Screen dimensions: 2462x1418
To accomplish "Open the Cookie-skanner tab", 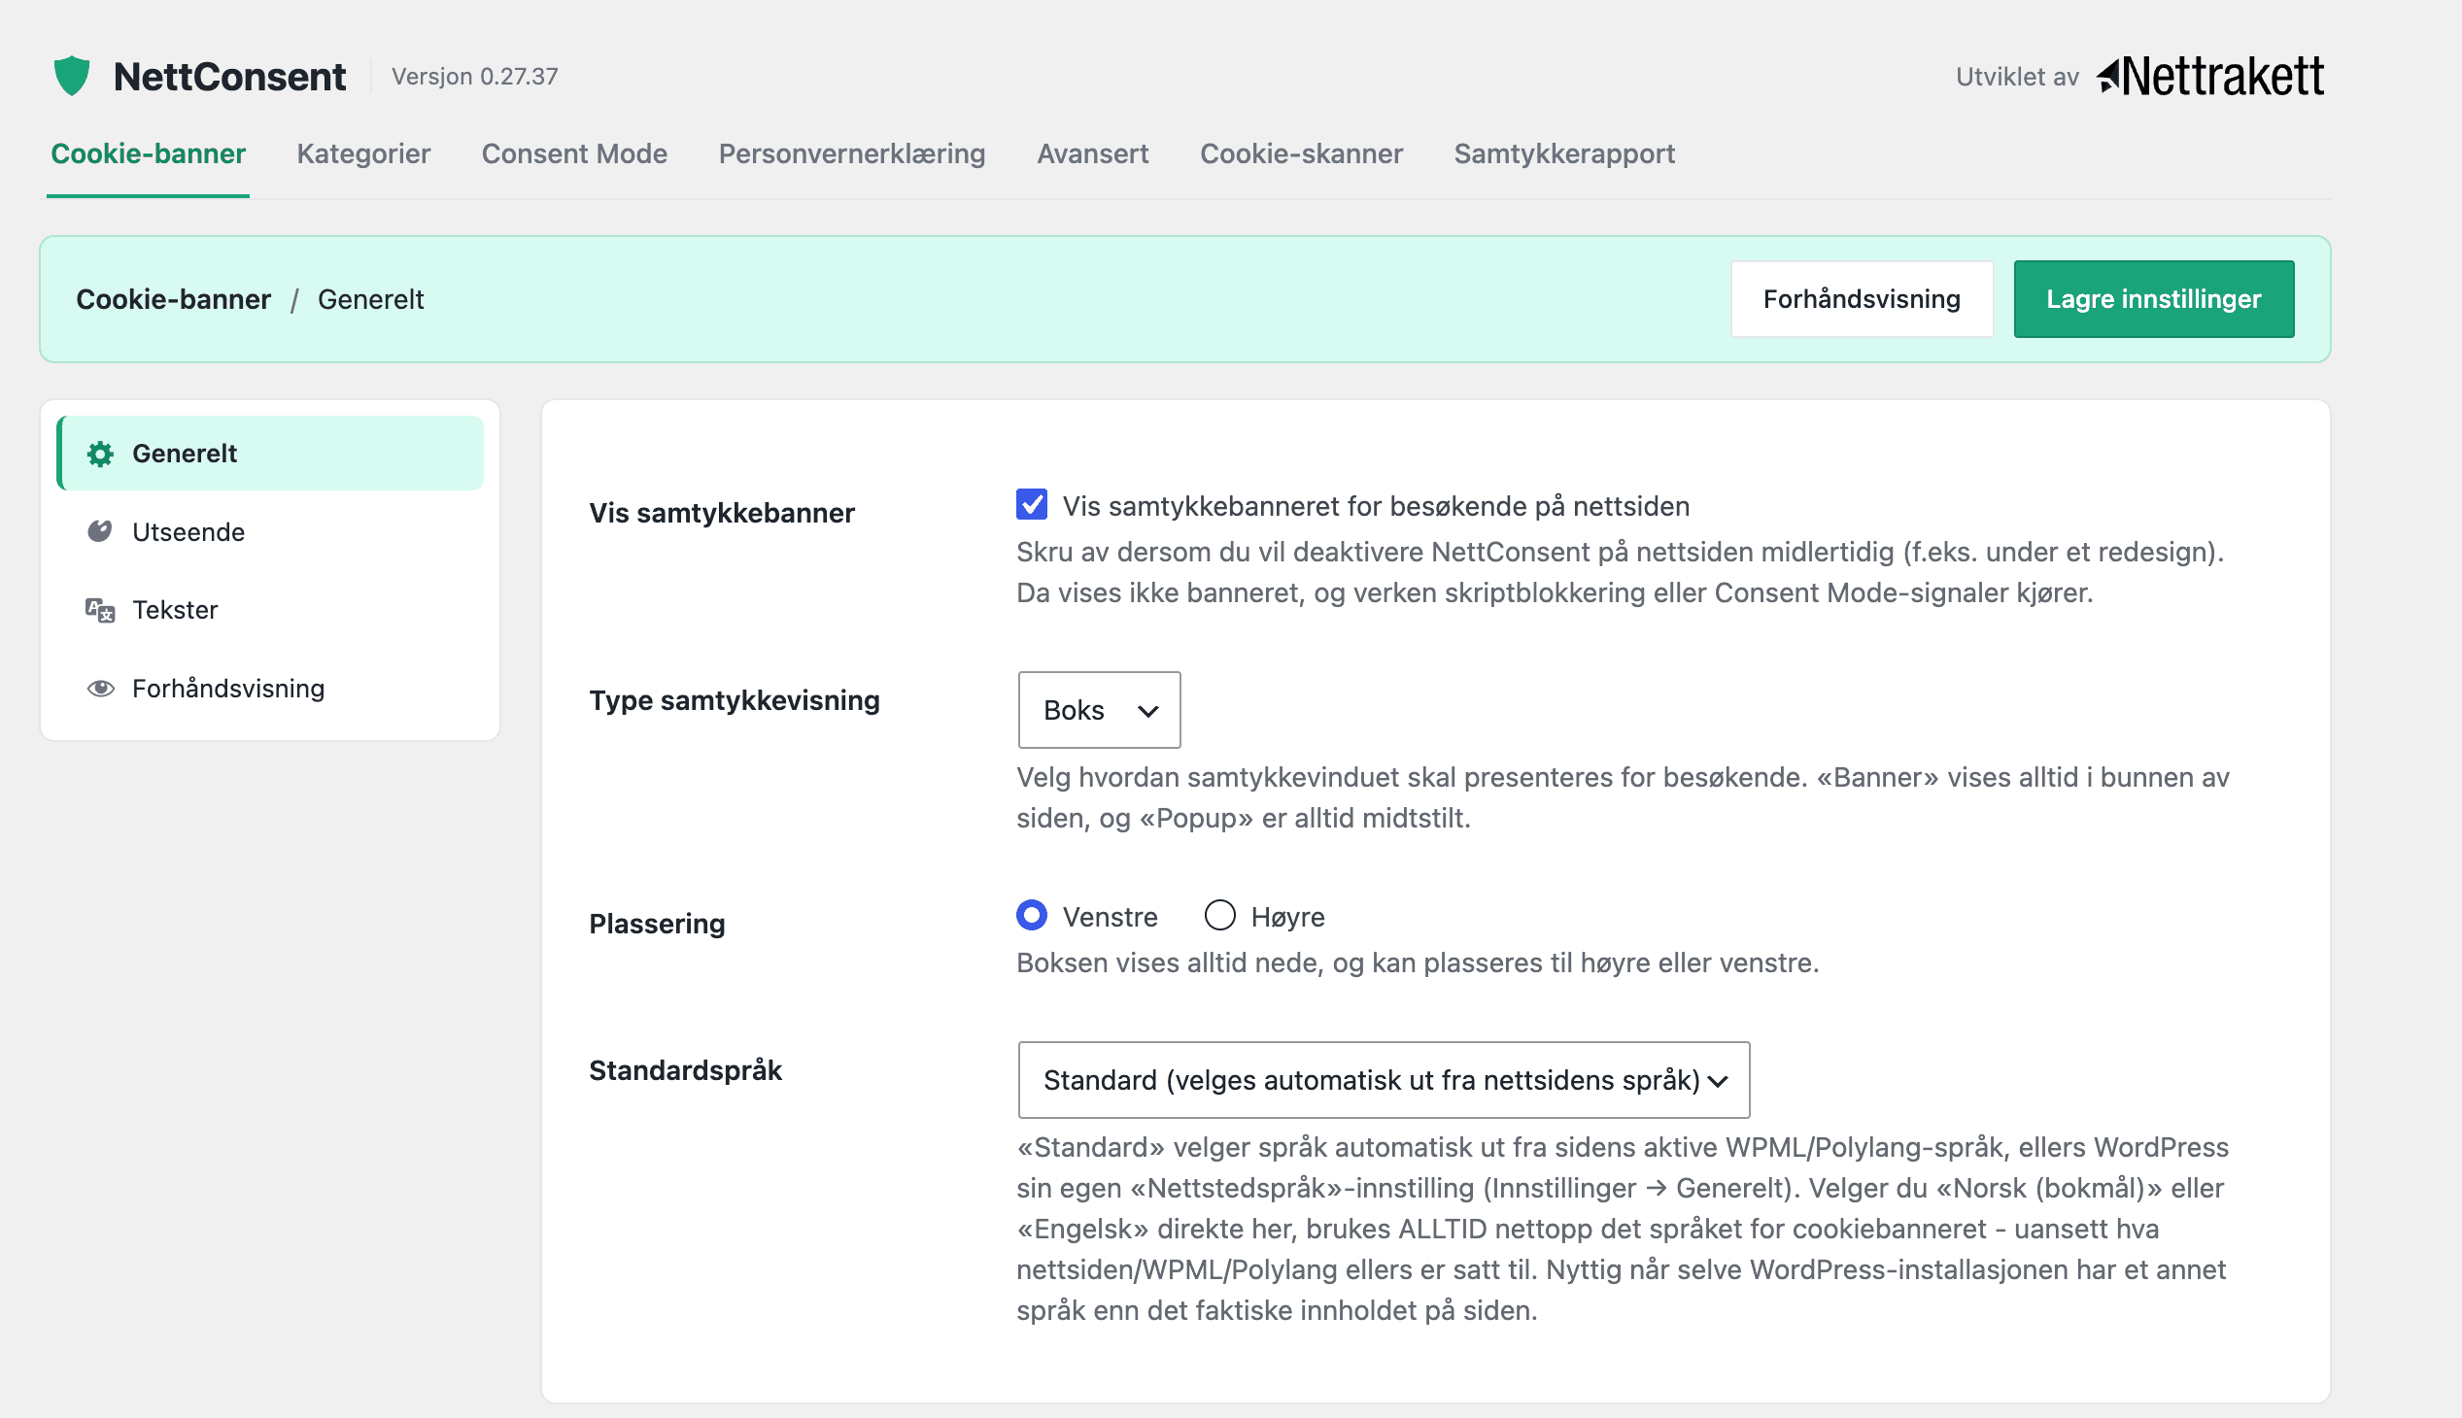I will click(1301, 153).
